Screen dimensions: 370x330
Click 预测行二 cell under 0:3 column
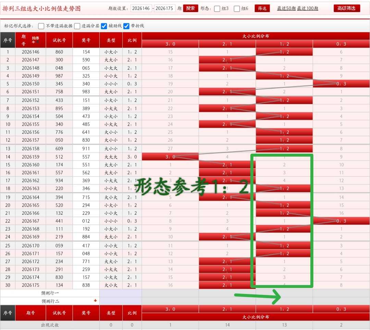click(341, 301)
